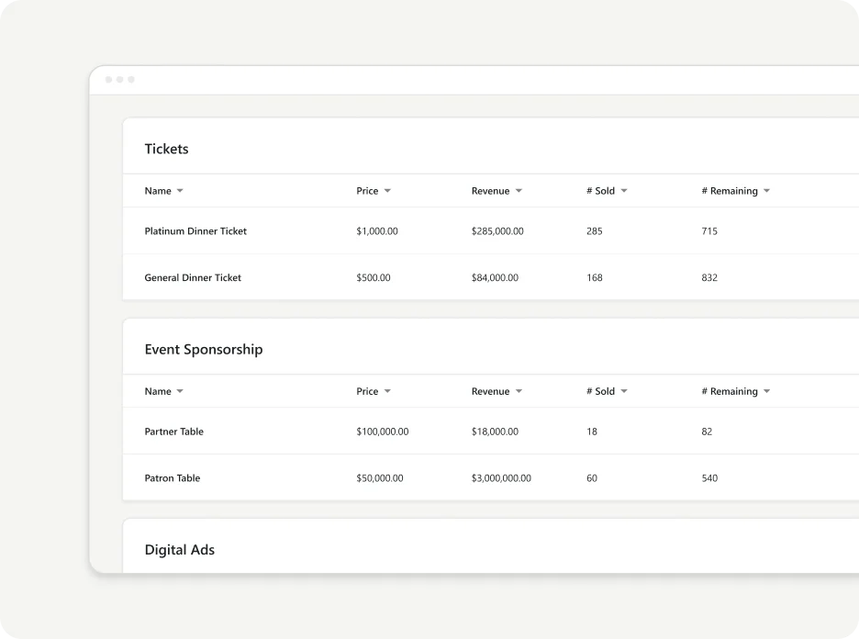Click the Event Sponsorship section heading
Screen dimensions: 859x639
[203, 350]
